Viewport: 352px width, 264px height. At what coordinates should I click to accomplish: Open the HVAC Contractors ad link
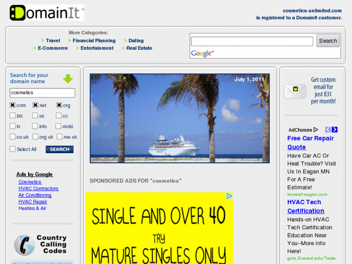39,188
